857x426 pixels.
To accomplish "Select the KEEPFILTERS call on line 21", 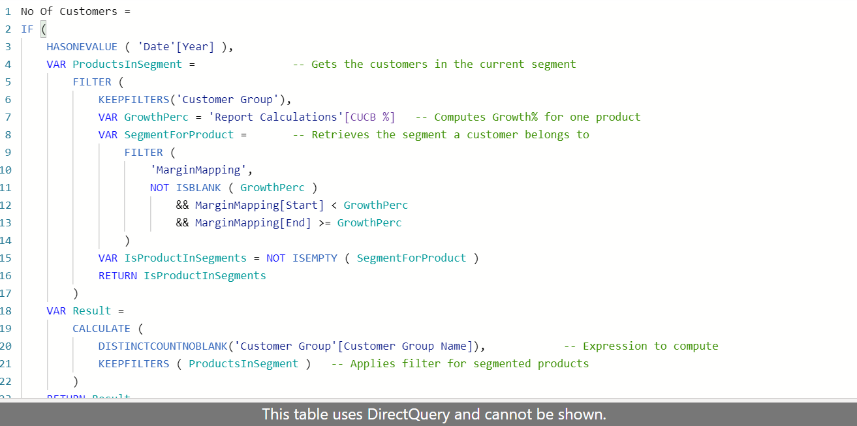I will 134,363.
